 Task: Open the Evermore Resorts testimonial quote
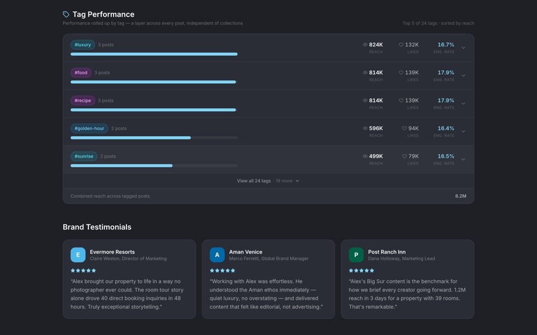pos(127,294)
